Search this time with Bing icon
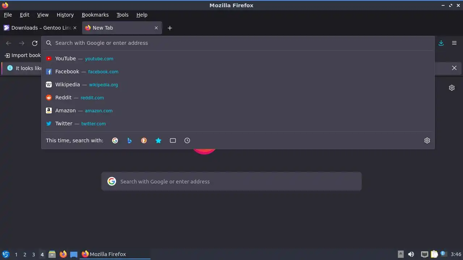 coord(129,140)
